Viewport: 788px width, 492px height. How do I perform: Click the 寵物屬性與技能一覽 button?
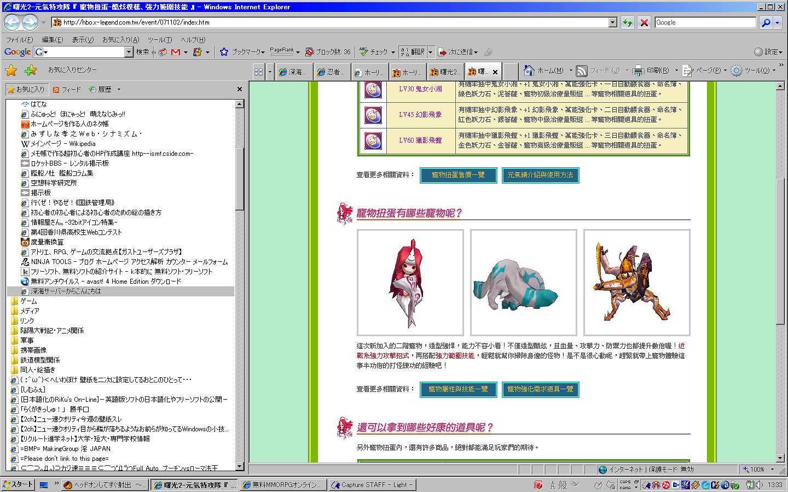click(x=459, y=389)
